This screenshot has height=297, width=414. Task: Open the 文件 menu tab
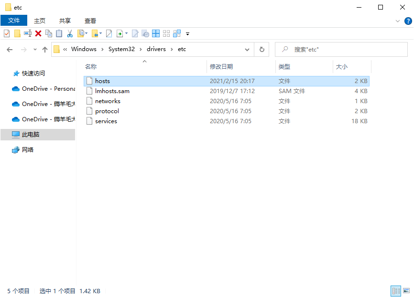click(x=14, y=21)
